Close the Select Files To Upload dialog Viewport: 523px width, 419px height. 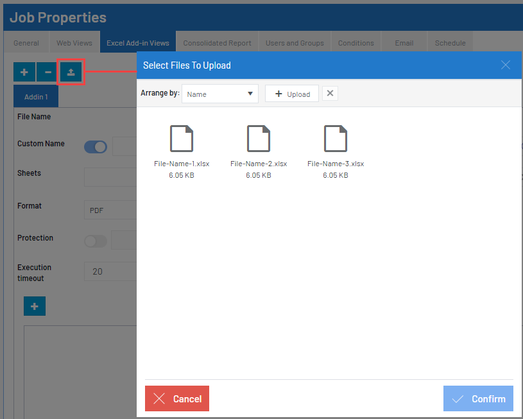[506, 65]
